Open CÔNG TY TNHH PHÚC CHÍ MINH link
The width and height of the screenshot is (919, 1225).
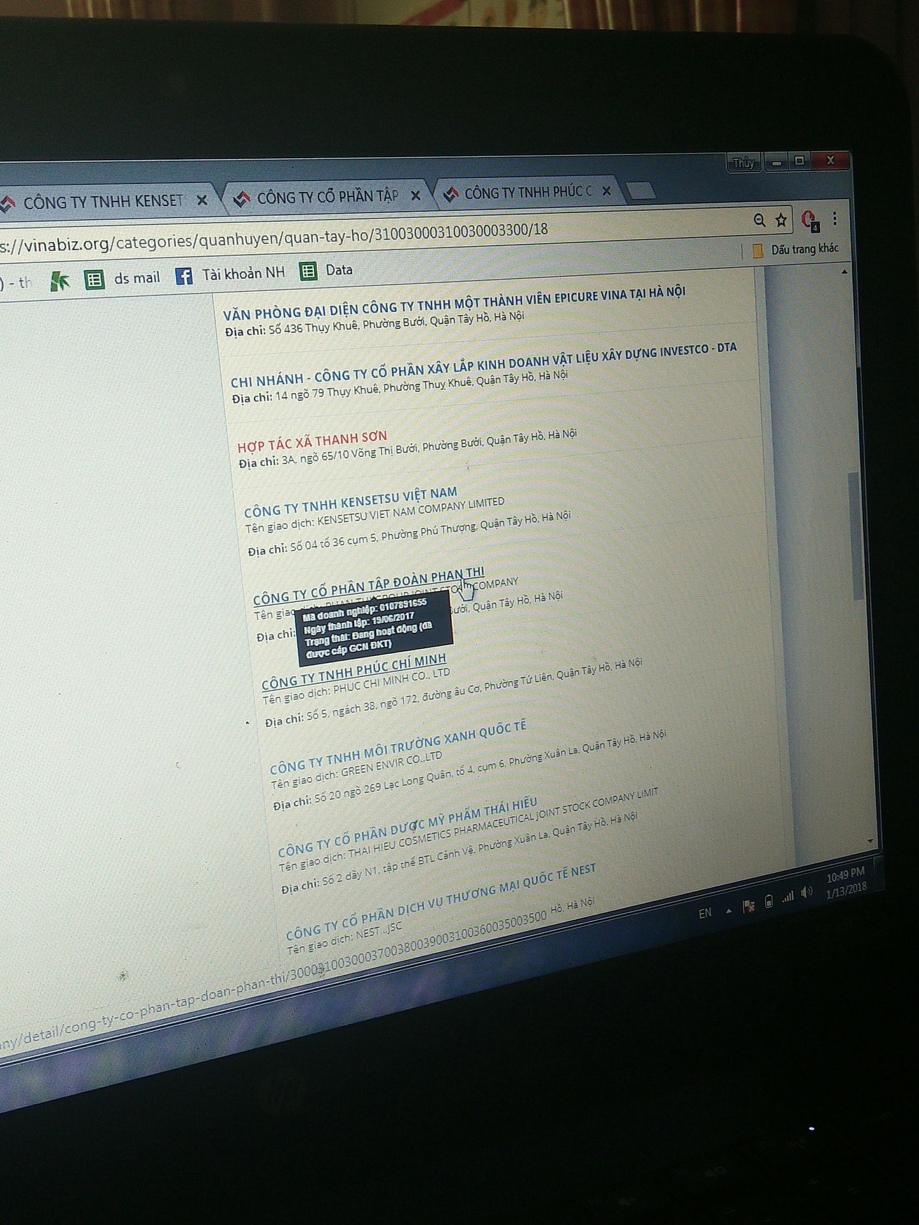point(354,671)
